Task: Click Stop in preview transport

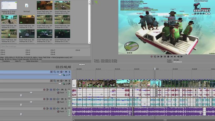Action: (168, 56)
